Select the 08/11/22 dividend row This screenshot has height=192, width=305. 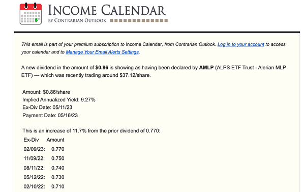pos(44,168)
